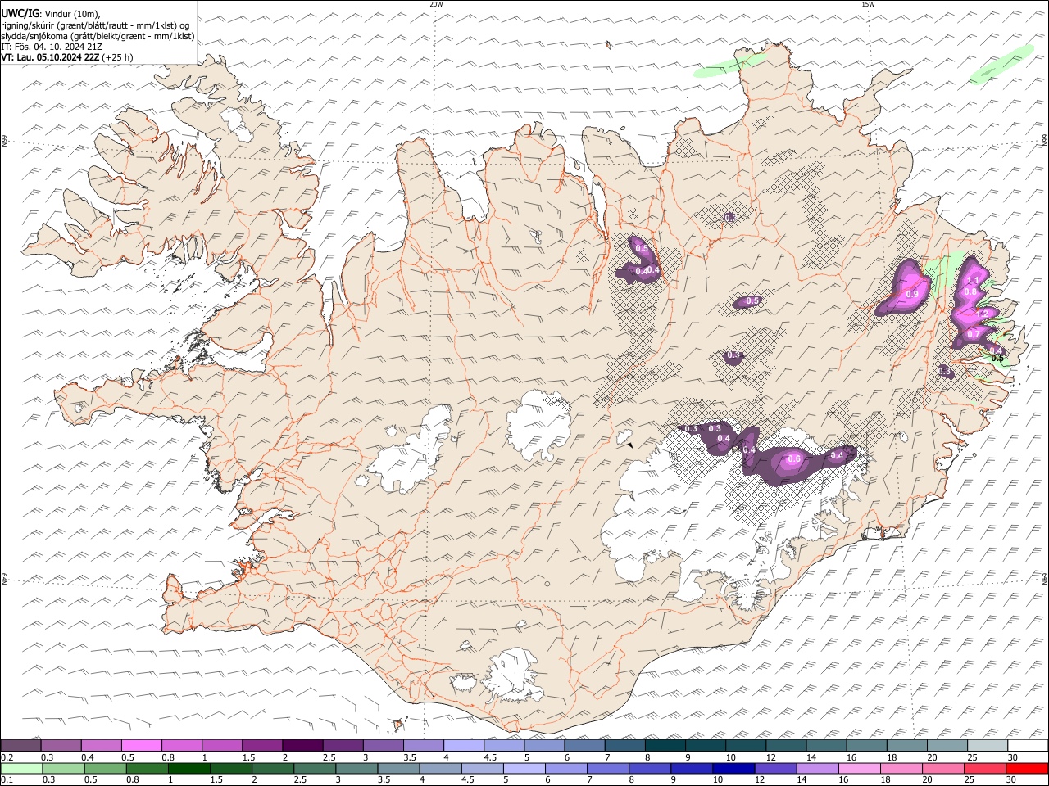Select bottom legend row swatch labeled 25

click(984, 769)
